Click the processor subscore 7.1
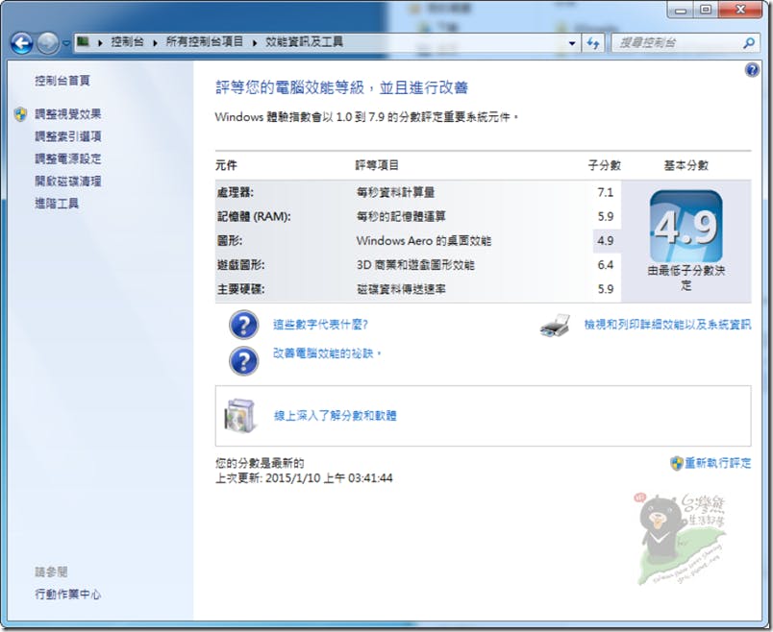This screenshot has height=632, width=773. point(606,192)
